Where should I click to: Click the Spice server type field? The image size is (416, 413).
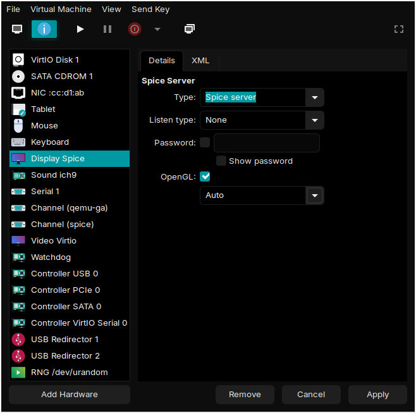click(x=253, y=97)
